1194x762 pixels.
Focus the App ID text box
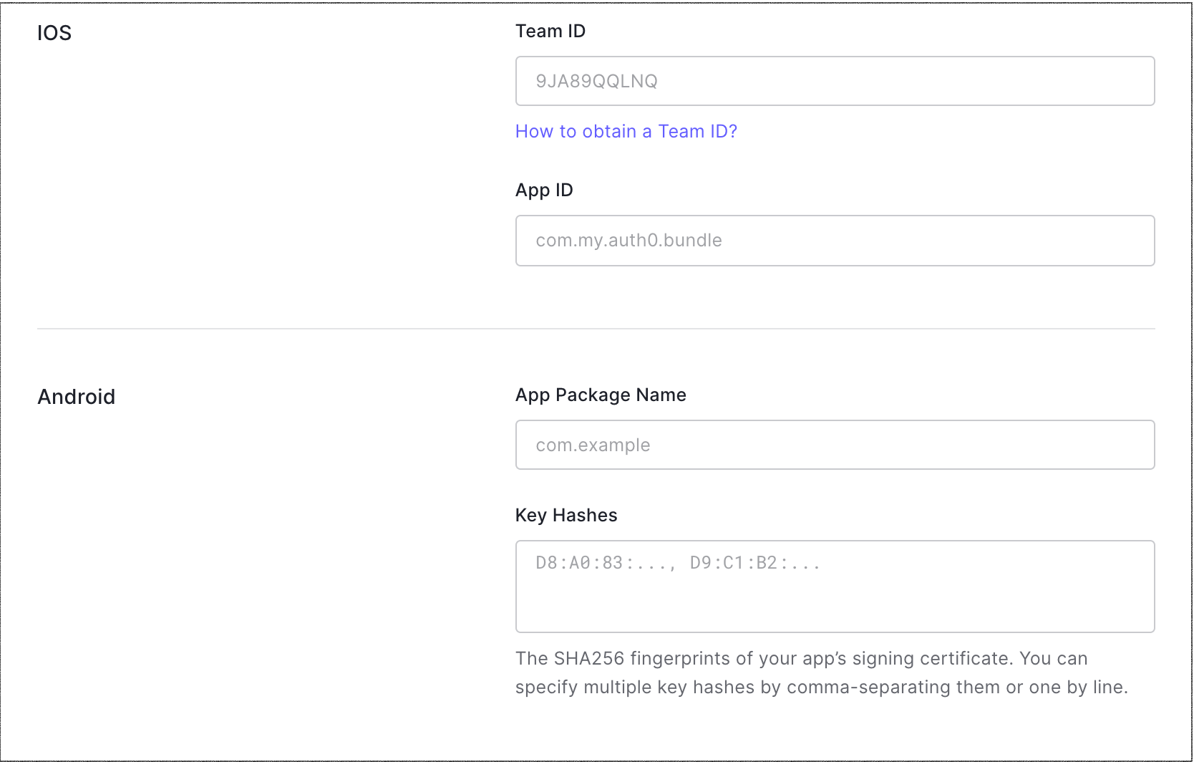coord(835,241)
